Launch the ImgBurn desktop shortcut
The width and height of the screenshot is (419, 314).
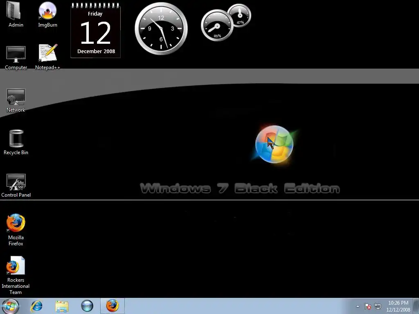(47, 14)
